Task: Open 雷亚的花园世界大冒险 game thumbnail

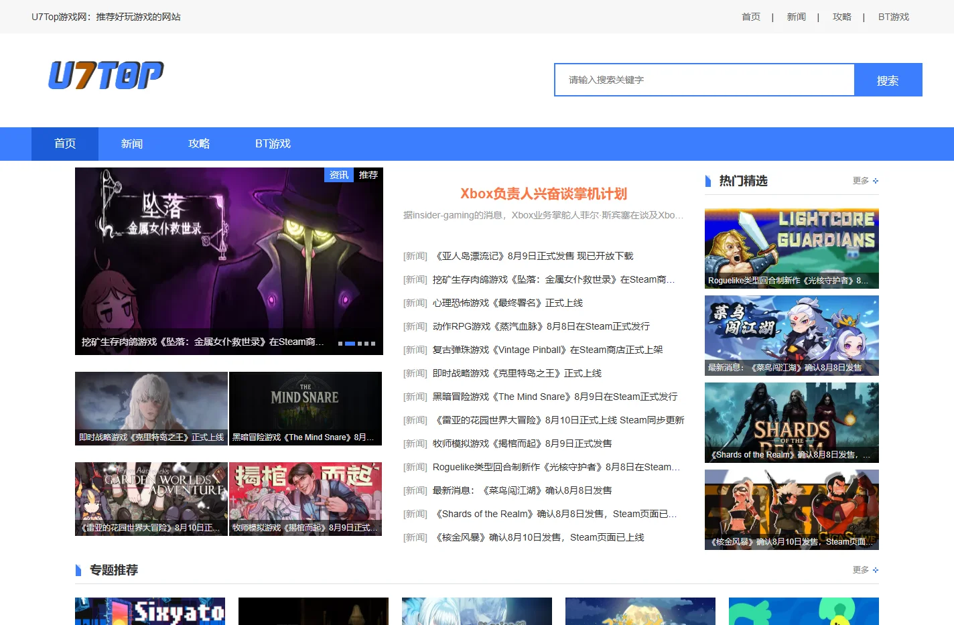Action: 151,499
